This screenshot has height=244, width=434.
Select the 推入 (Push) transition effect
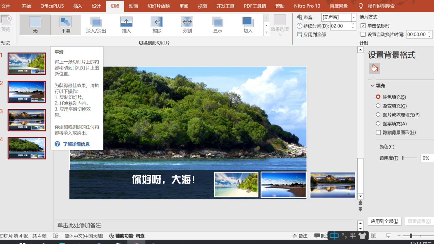point(126,24)
